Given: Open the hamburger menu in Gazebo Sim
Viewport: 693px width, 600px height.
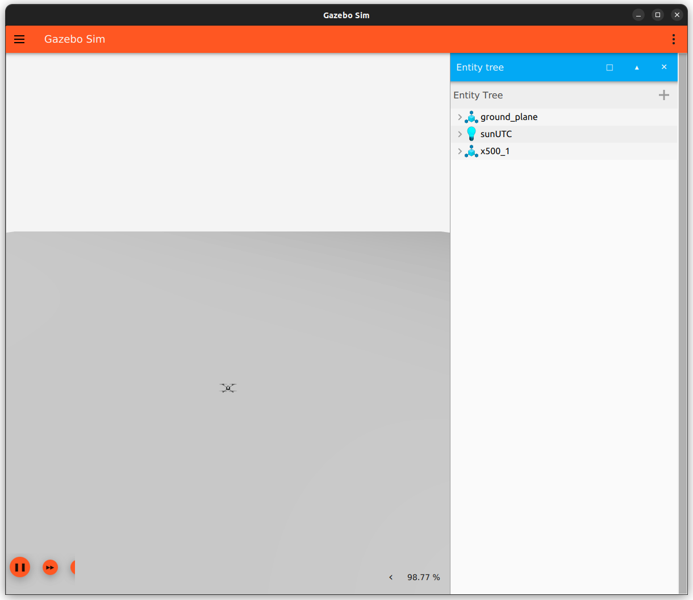Looking at the screenshot, I should (19, 39).
